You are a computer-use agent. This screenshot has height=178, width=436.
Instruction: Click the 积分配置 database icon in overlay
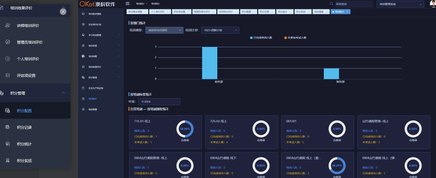7,111
